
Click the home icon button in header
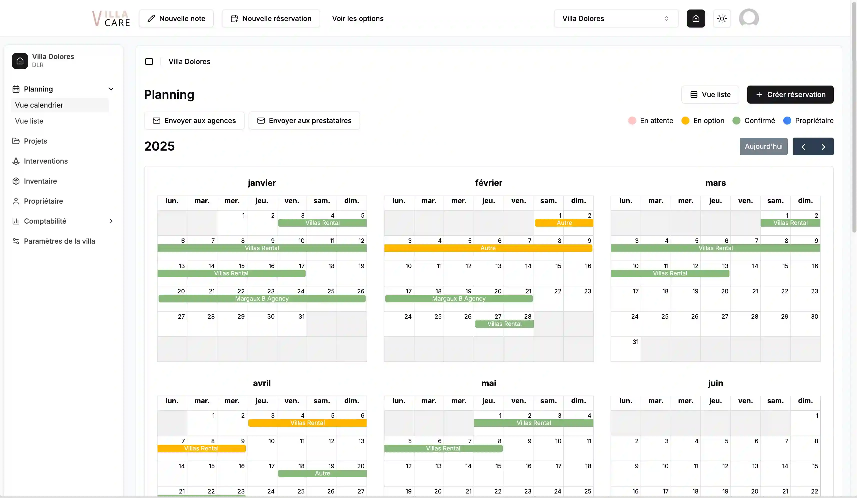(x=695, y=18)
